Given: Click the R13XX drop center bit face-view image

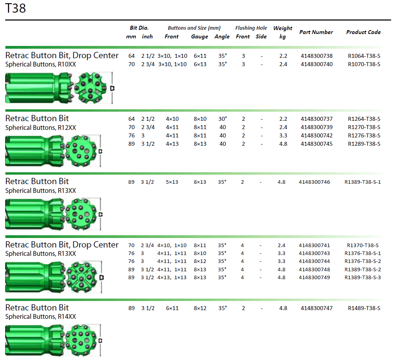Looking at the screenshot, I should pyautogui.click(x=81, y=277).
